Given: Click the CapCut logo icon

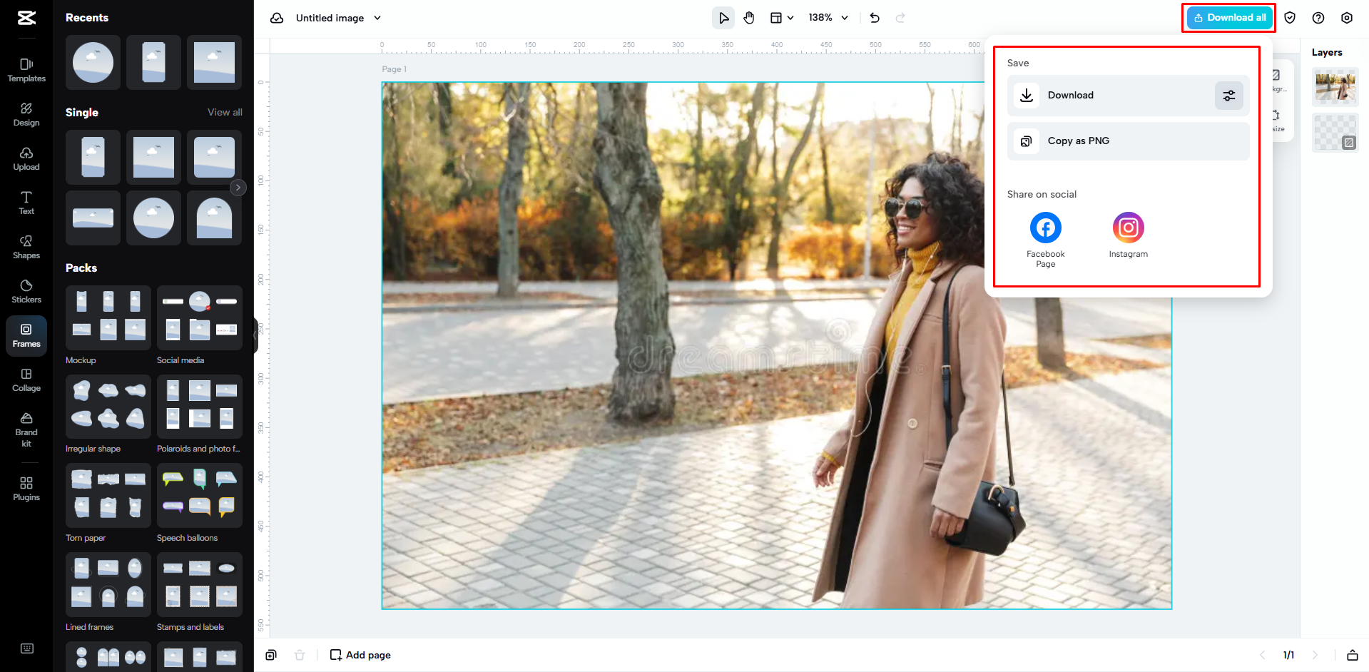Looking at the screenshot, I should click(x=26, y=18).
